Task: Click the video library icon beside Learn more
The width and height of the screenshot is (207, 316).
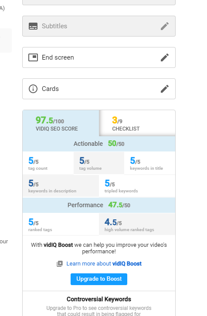Action: pos(60,264)
